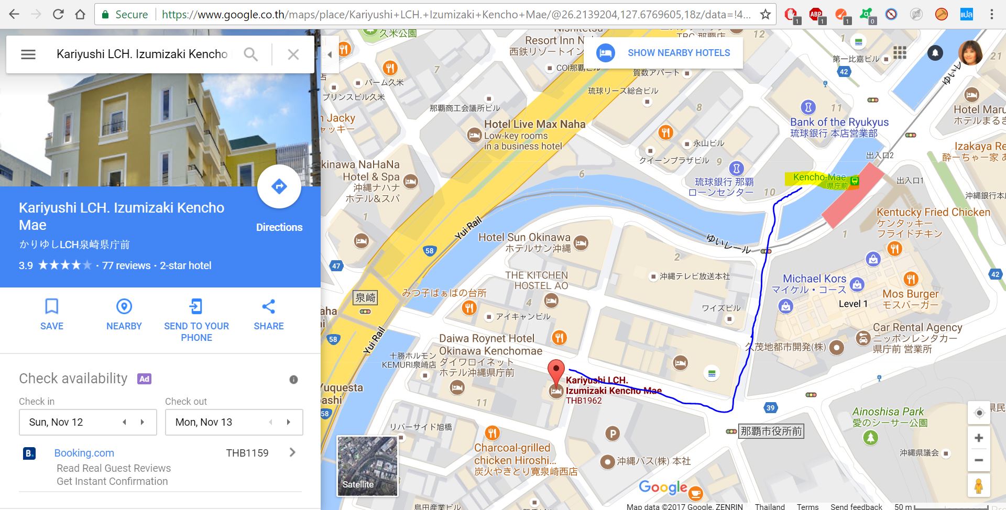Click the search magnifier icon

251,54
